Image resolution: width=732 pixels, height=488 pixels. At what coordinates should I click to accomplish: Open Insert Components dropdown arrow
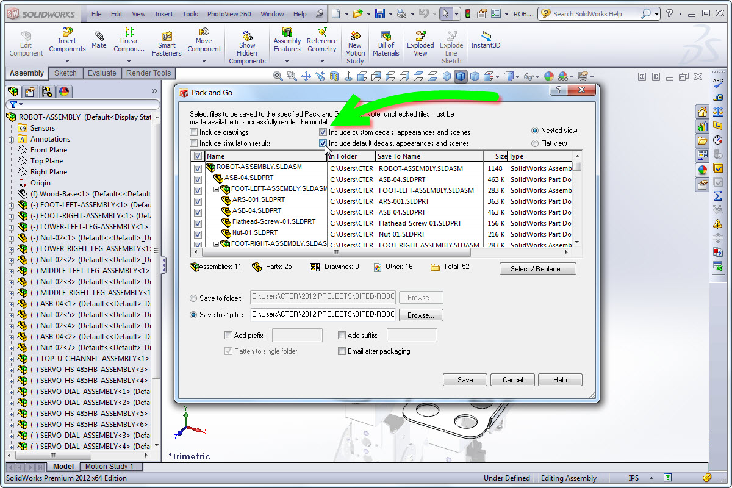tap(67, 60)
